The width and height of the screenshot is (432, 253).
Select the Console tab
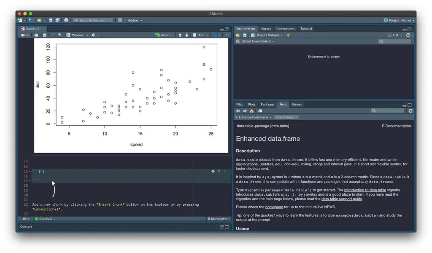(26, 226)
